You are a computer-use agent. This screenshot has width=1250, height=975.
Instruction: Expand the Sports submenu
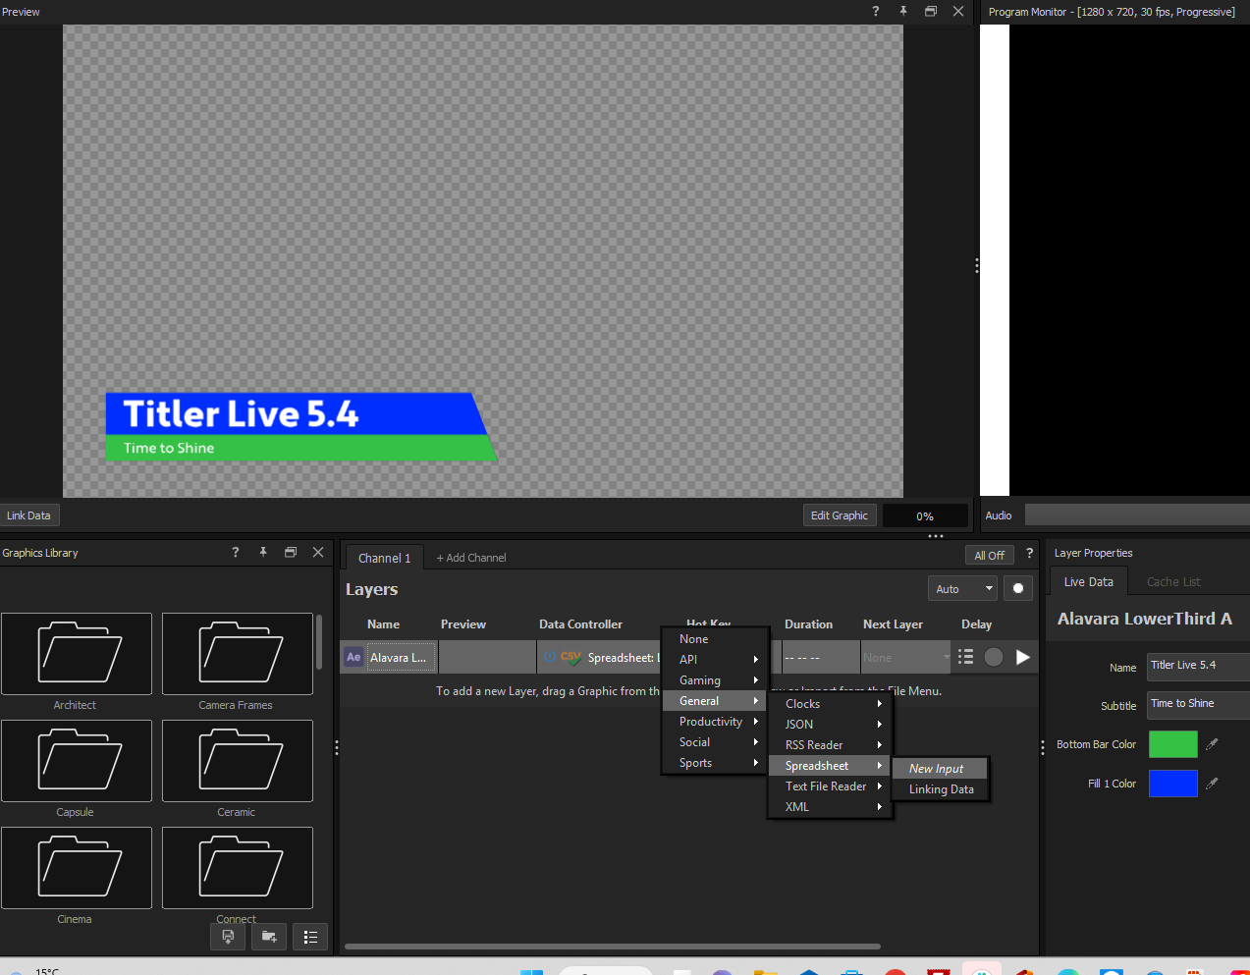[x=714, y=763]
